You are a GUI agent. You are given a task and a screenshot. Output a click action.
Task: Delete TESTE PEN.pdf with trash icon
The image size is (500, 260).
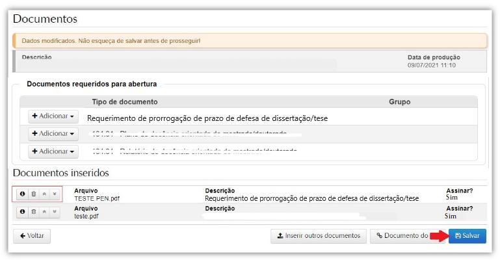click(x=34, y=194)
